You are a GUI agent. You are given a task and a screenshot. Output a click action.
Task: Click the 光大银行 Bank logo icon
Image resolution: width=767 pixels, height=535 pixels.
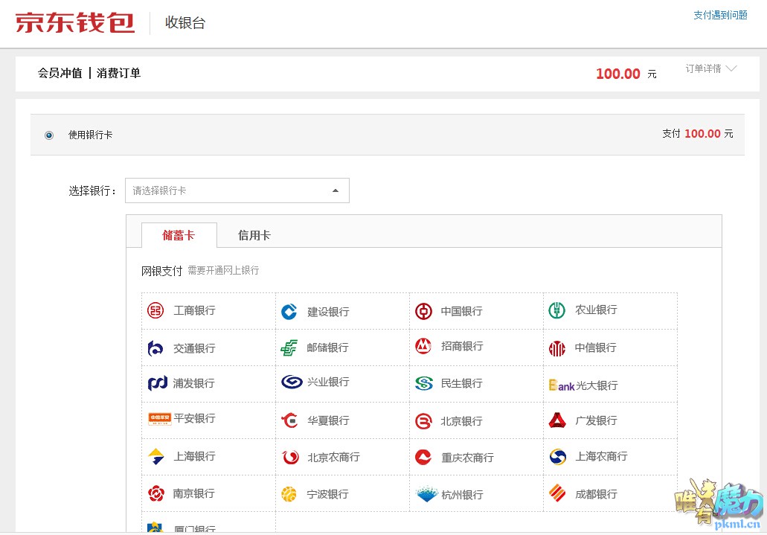(562, 385)
